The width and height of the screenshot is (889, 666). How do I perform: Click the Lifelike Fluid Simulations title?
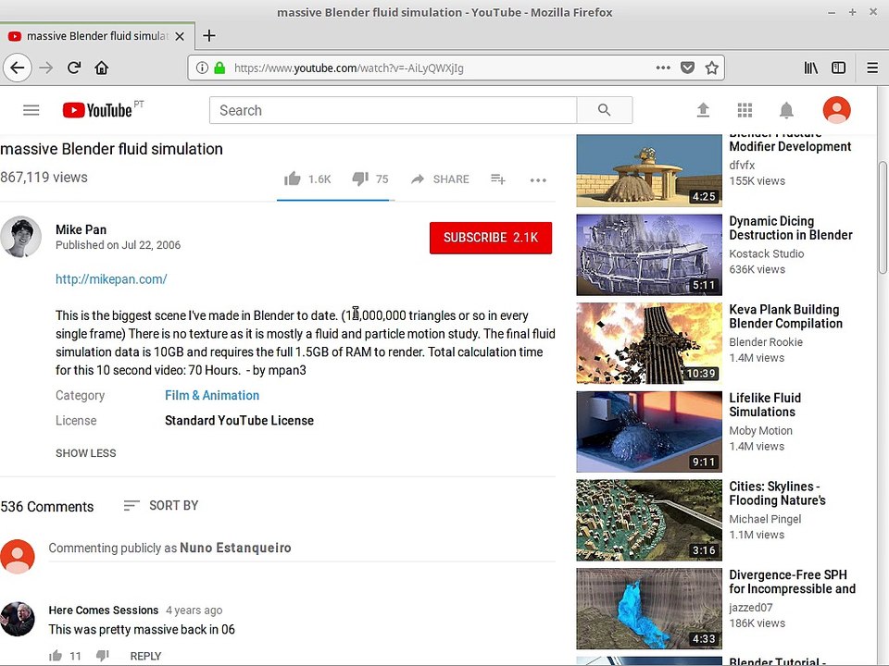(765, 404)
